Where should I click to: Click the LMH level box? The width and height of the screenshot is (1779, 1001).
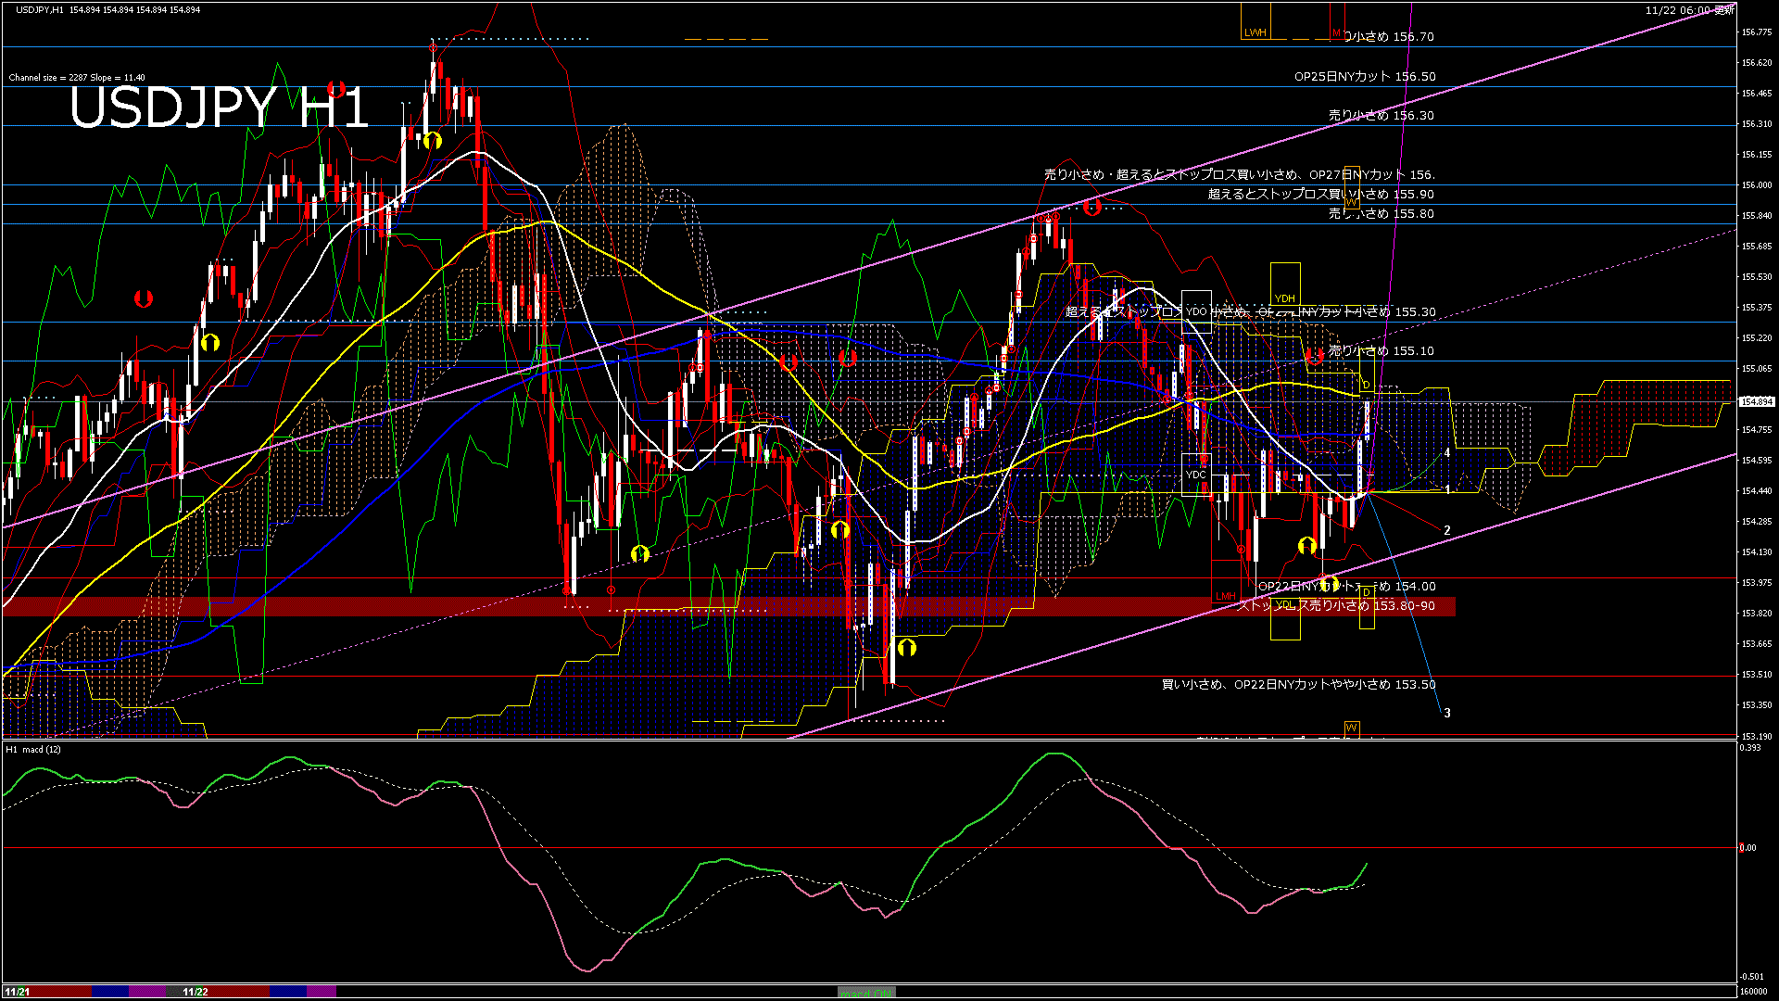1226,580
